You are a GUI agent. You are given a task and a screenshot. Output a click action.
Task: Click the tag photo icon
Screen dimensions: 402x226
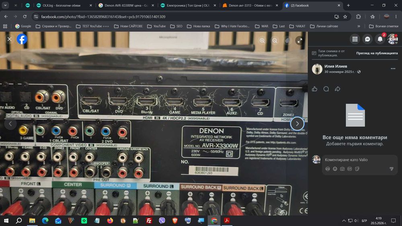click(287, 41)
